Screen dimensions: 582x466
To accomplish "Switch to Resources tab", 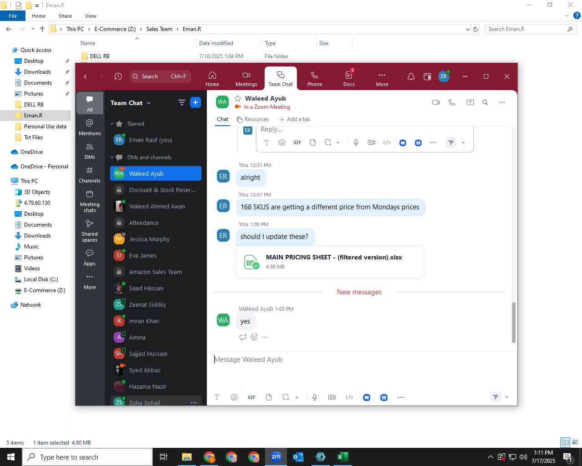I will tap(253, 119).
